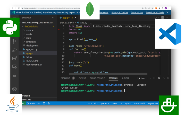Open the Run and Debug view
This screenshot has width=185, height=116.
pos(14,50)
